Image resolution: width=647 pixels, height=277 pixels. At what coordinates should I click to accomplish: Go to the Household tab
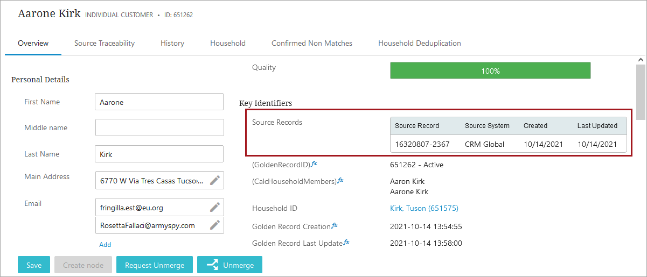[x=228, y=43]
